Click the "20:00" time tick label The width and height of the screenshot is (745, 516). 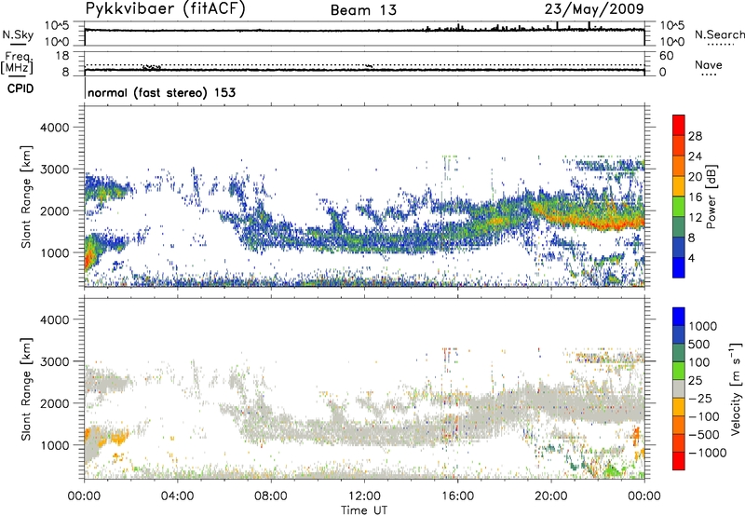[550, 496]
